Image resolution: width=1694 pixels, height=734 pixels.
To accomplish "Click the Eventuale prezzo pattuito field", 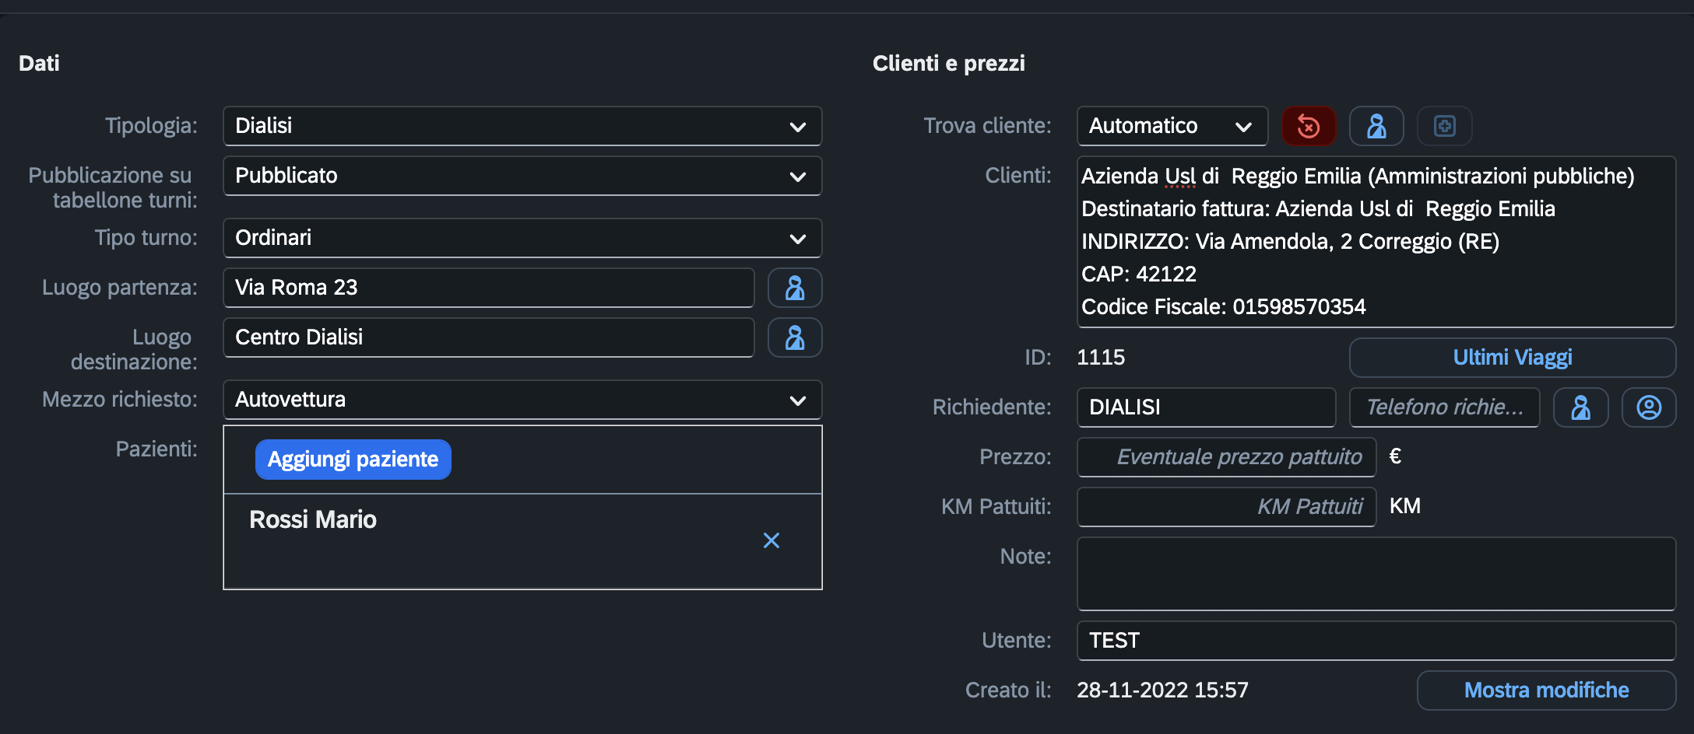I will coord(1226,457).
